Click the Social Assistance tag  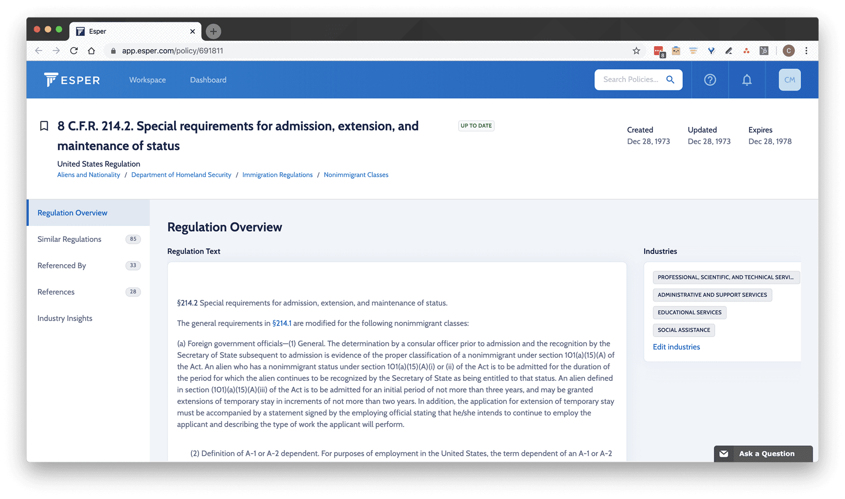(x=684, y=330)
